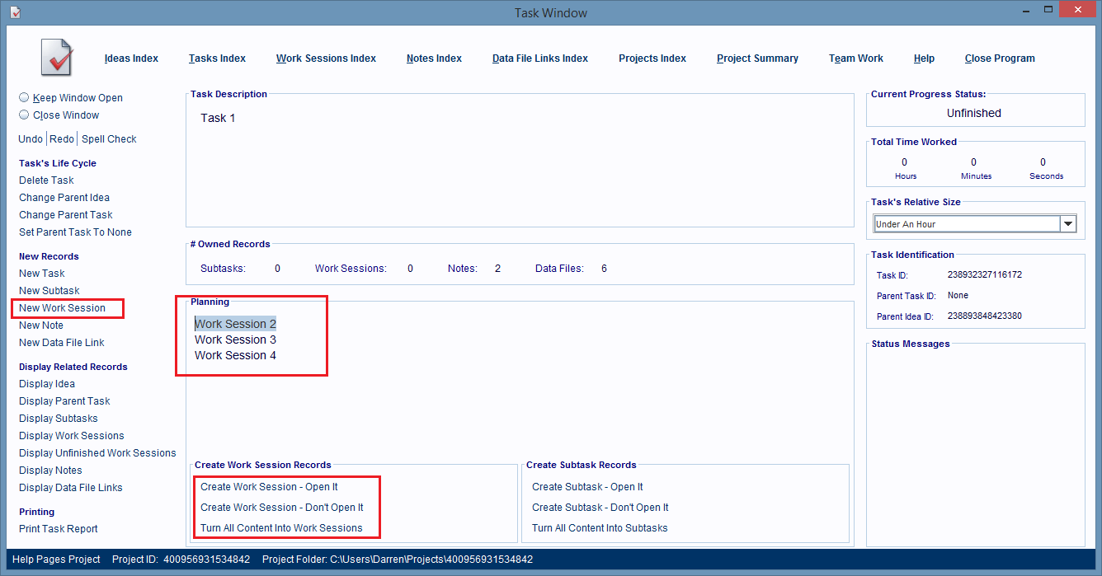Click Print Task Report
Image resolution: width=1102 pixels, height=576 pixels.
coord(59,529)
